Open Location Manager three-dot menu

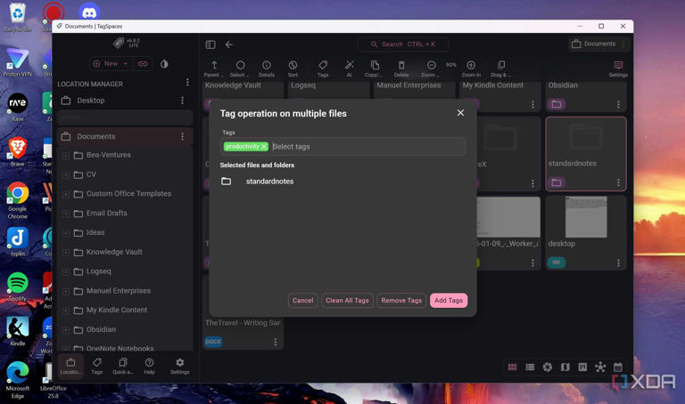pyautogui.click(x=187, y=83)
